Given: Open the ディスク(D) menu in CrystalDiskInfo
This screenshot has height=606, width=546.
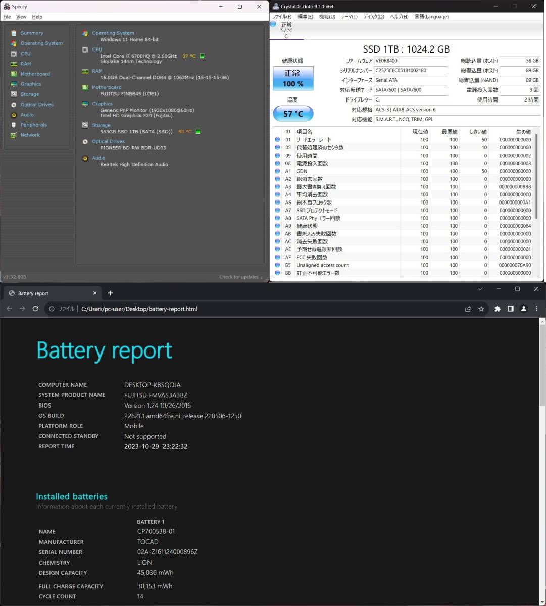Looking at the screenshot, I should click(373, 17).
